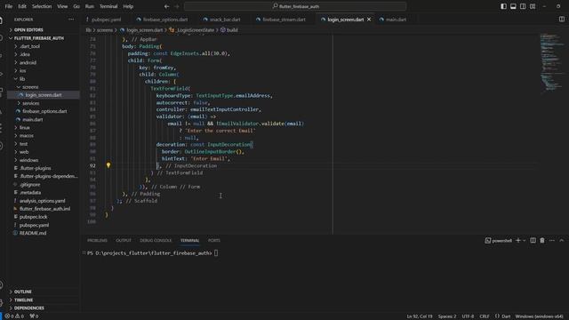
Task: Expand the DEPENDENCIES section
Action: tap(29, 308)
